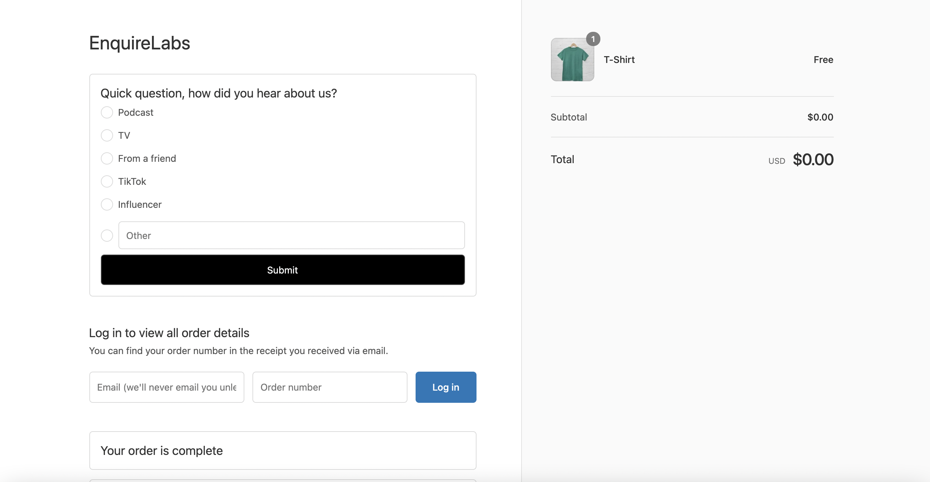Click the From a friend label

coord(147,158)
